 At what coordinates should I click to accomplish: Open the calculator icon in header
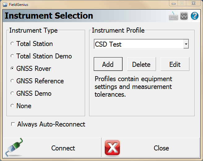tap(184, 16)
